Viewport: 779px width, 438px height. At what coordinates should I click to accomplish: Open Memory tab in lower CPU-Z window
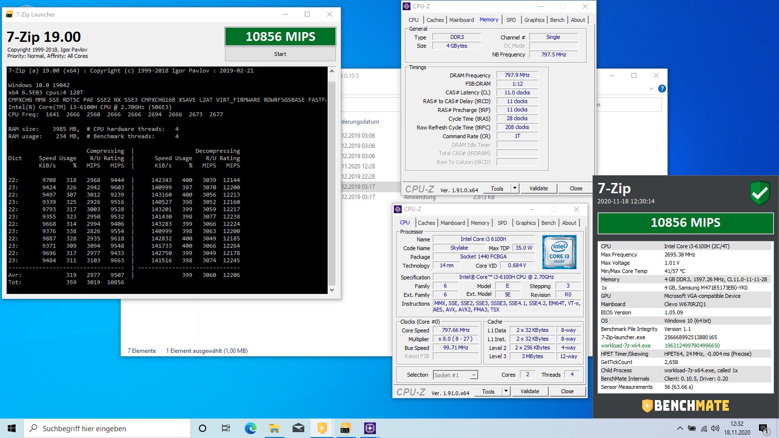pyautogui.click(x=480, y=223)
